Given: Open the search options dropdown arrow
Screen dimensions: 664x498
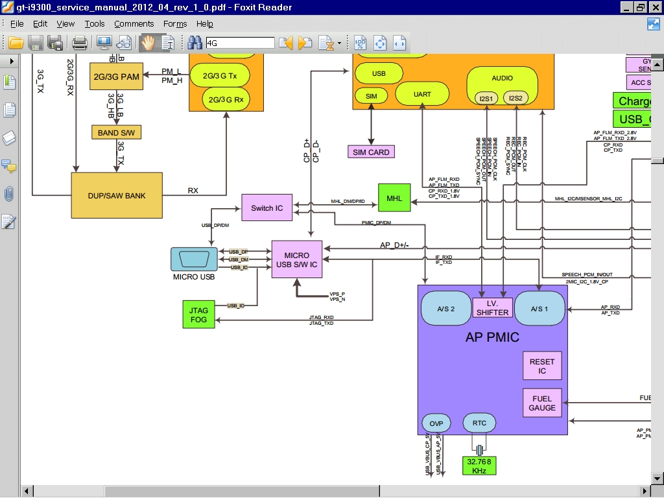Looking at the screenshot, I should coord(339,43).
